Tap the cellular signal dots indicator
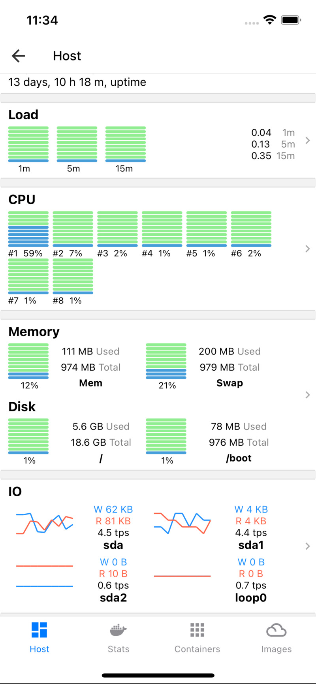 click(251, 23)
